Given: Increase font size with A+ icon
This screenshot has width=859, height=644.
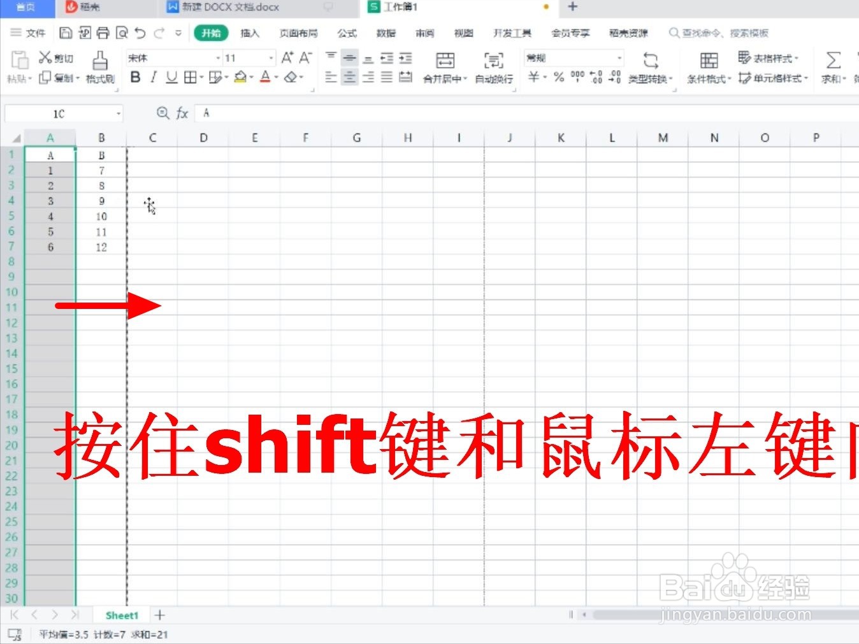Looking at the screenshot, I should coord(287,58).
